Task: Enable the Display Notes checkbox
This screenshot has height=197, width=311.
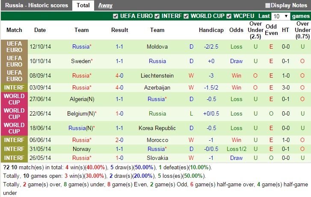Action: click(268, 6)
